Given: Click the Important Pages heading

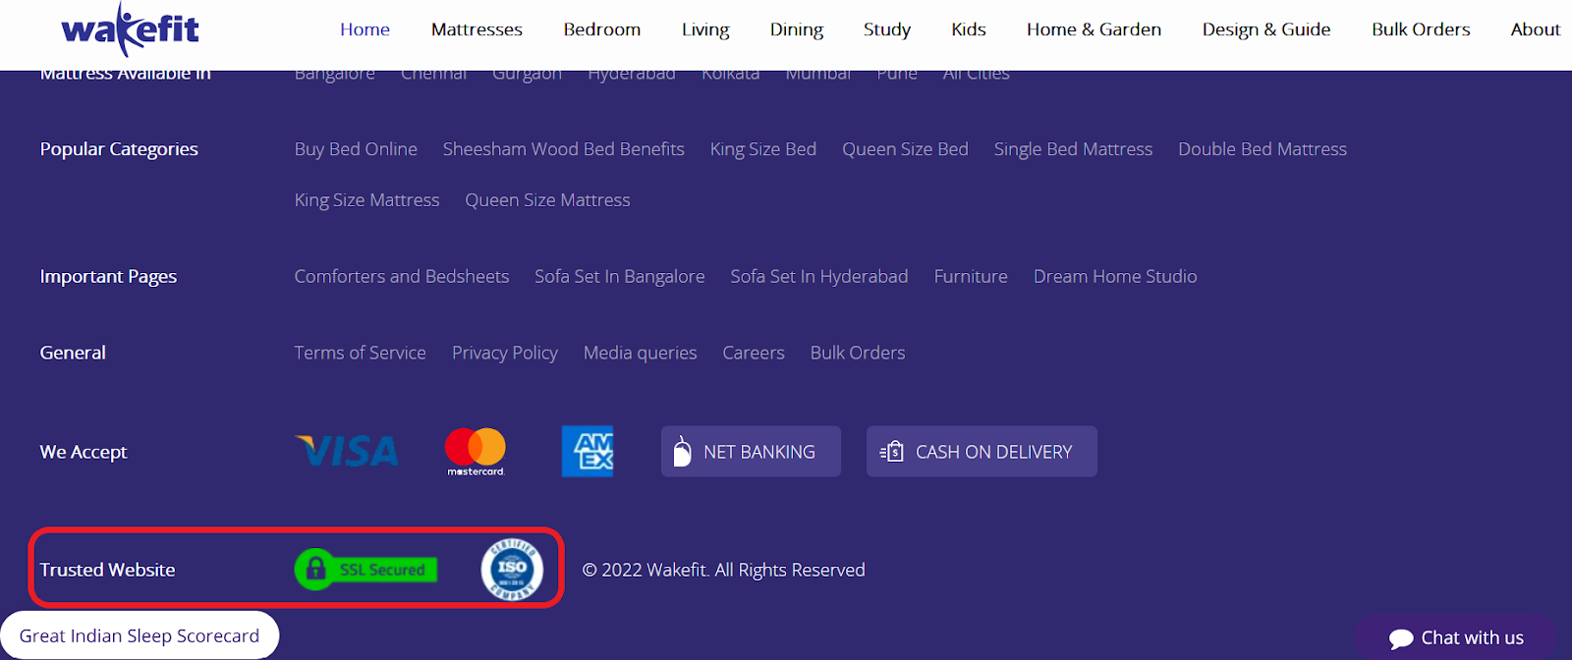Looking at the screenshot, I should pyautogui.click(x=108, y=277).
